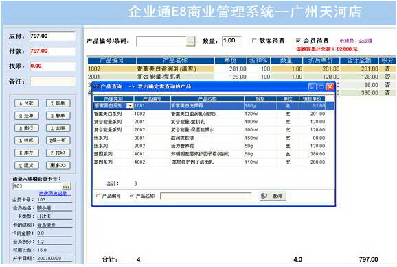Sort dialog by 产品名称 column header

(207, 99)
